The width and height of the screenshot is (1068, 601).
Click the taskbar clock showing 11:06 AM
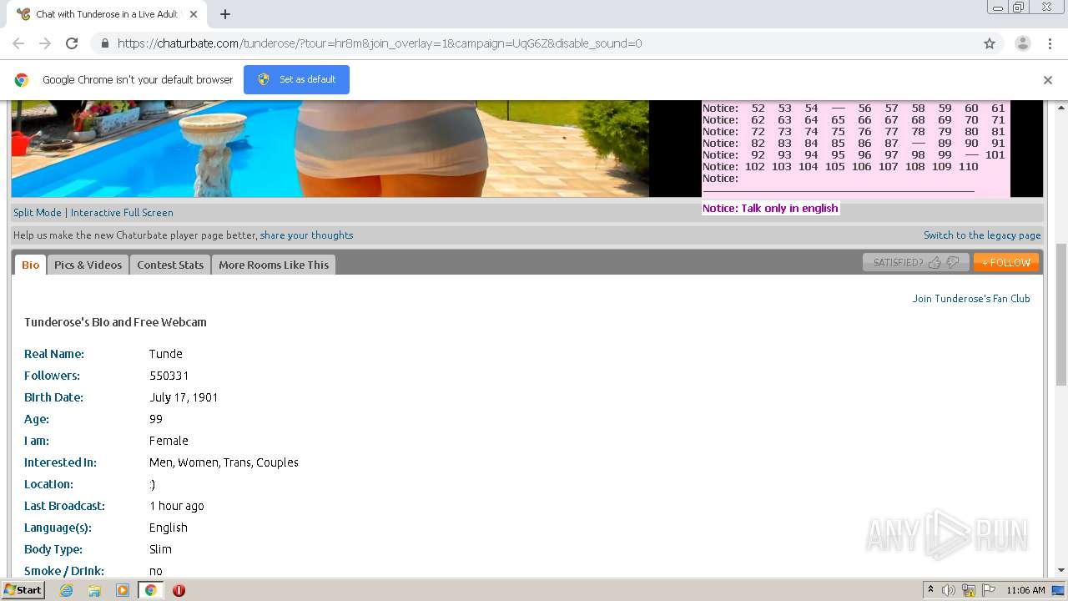(x=1025, y=590)
